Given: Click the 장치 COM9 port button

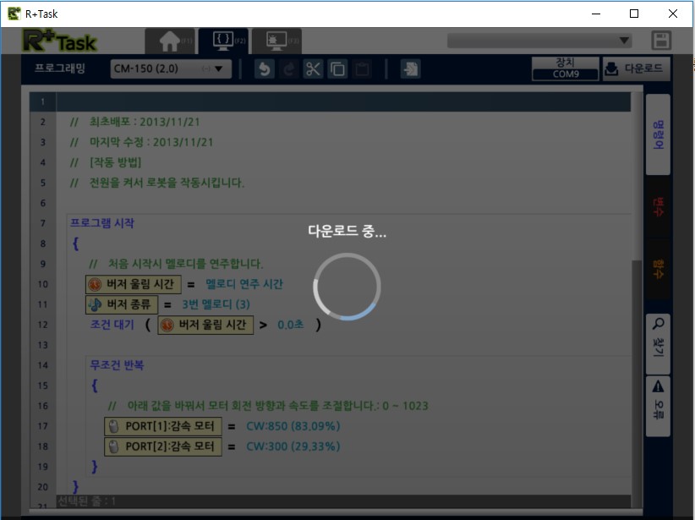Looking at the screenshot, I should (565, 69).
